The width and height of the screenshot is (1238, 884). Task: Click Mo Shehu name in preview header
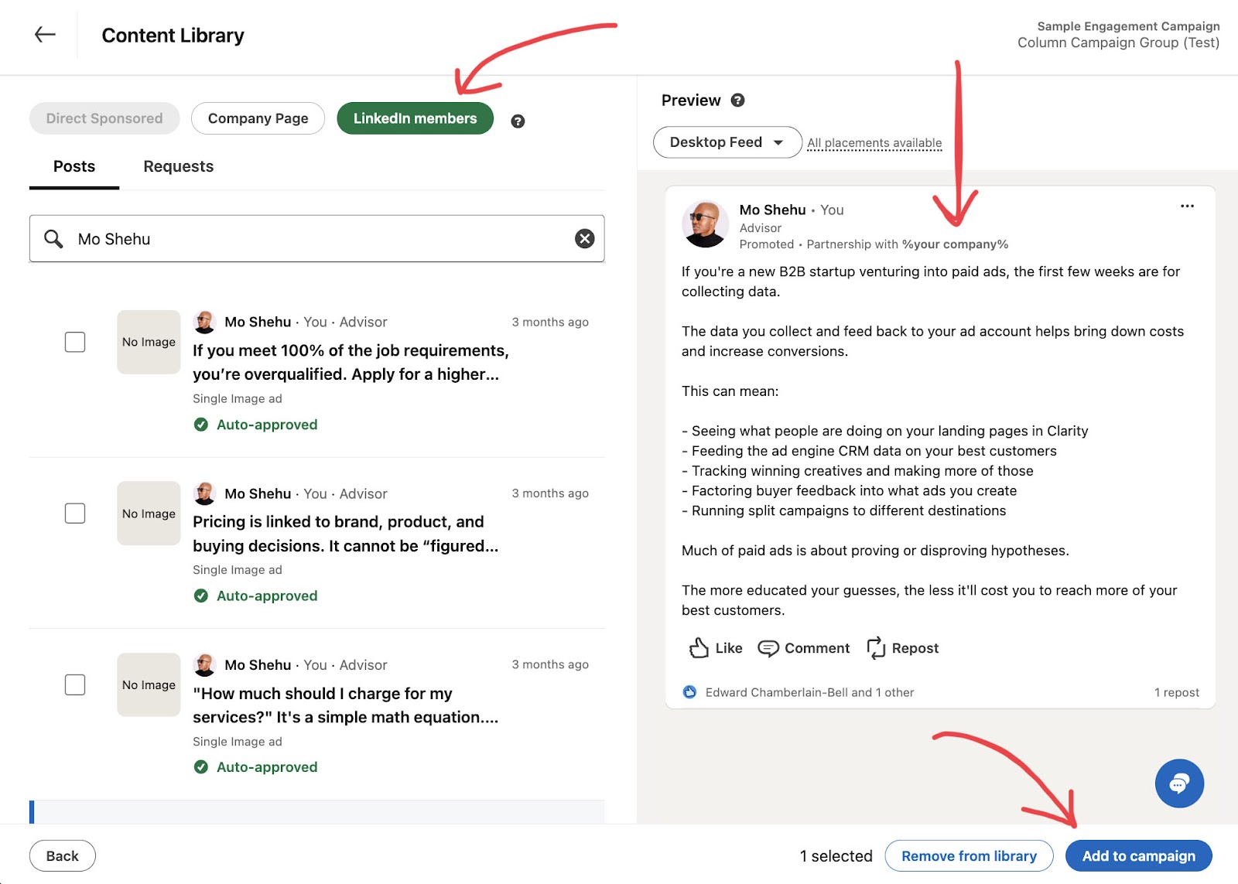pos(772,210)
